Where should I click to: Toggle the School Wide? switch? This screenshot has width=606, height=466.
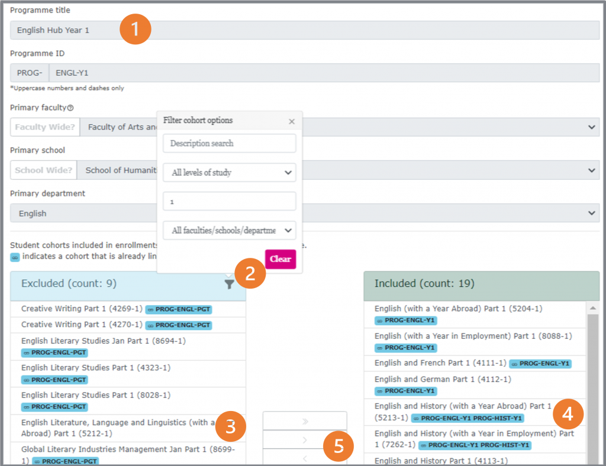[44, 170]
